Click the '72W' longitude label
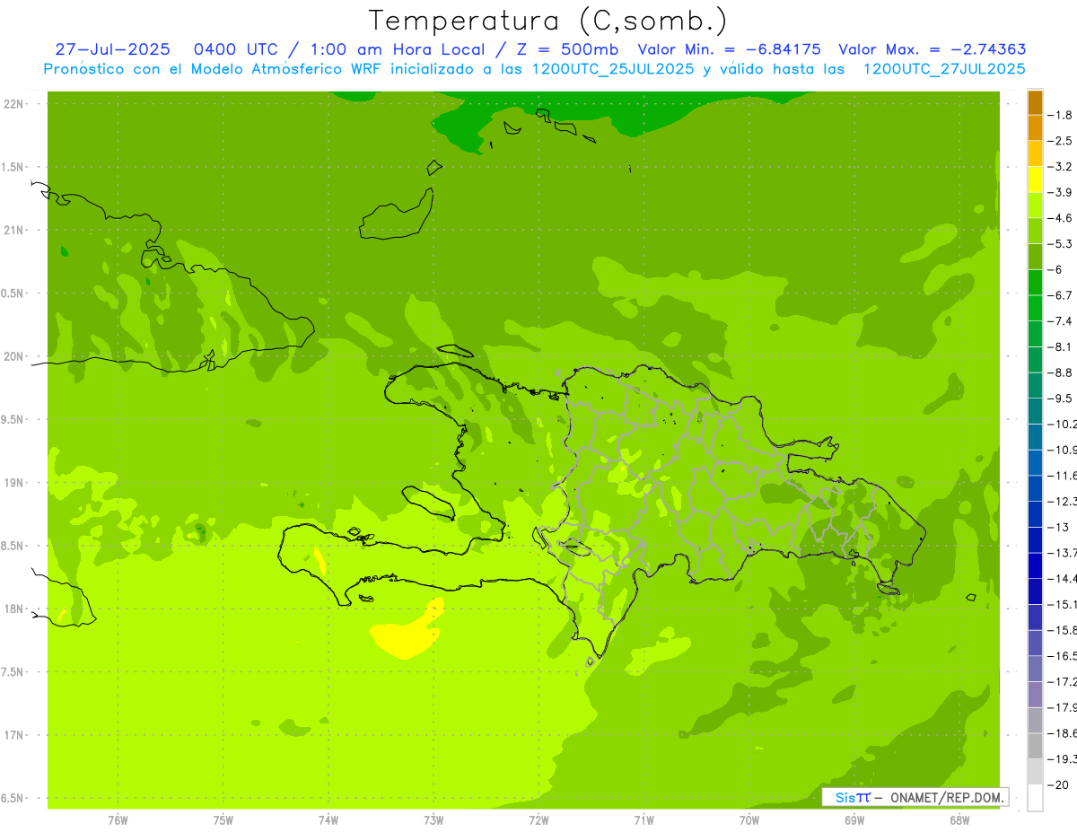1077x832 pixels. coord(538,820)
